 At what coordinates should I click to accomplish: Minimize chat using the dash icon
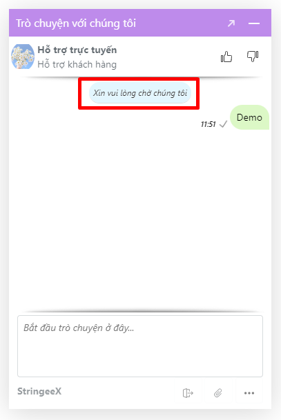[x=253, y=23]
